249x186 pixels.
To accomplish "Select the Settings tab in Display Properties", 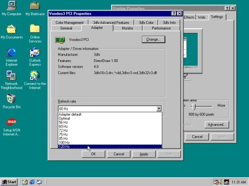I will click(217, 17).
